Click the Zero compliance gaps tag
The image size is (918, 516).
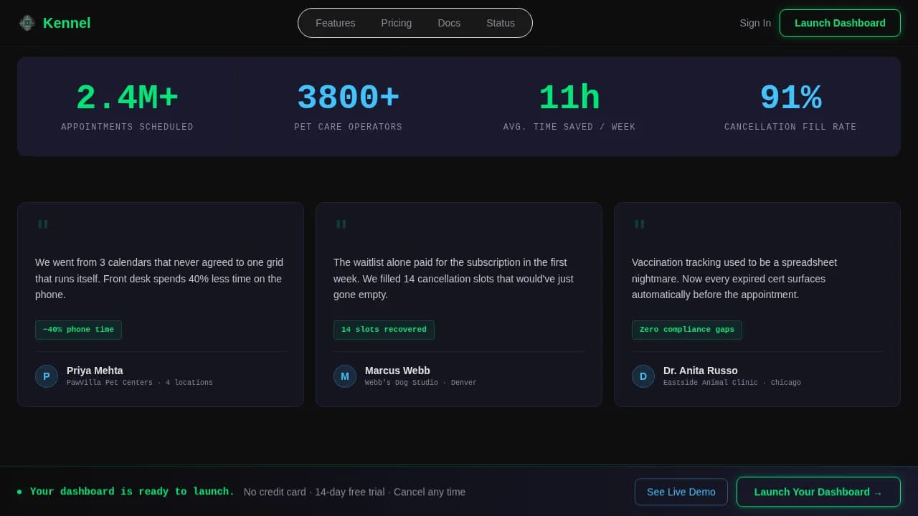[687, 330]
